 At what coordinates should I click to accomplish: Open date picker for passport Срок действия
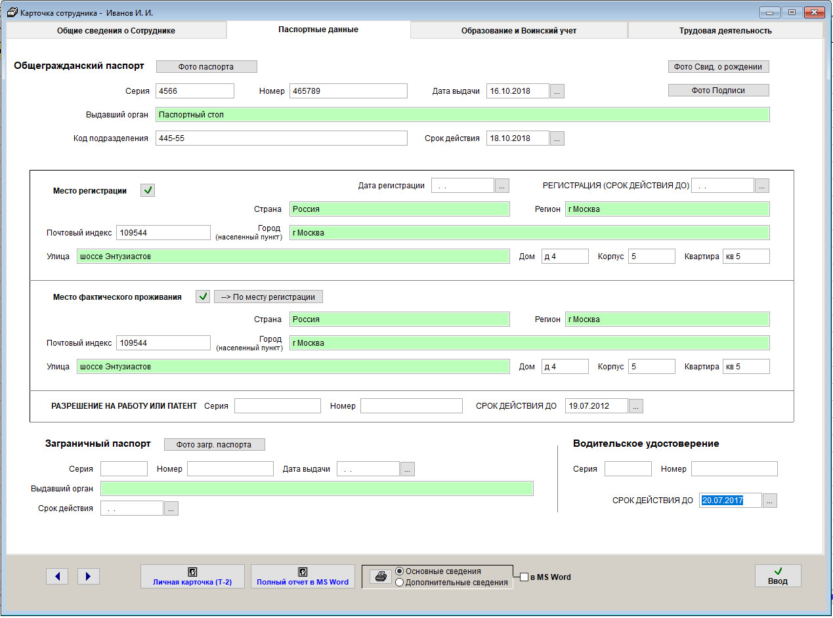click(557, 138)
